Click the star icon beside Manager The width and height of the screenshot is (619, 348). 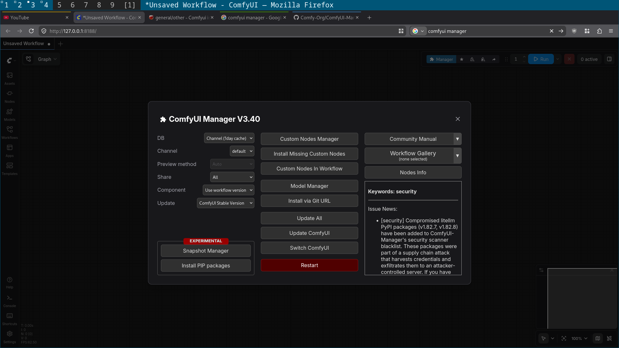[x=462, y=59]
